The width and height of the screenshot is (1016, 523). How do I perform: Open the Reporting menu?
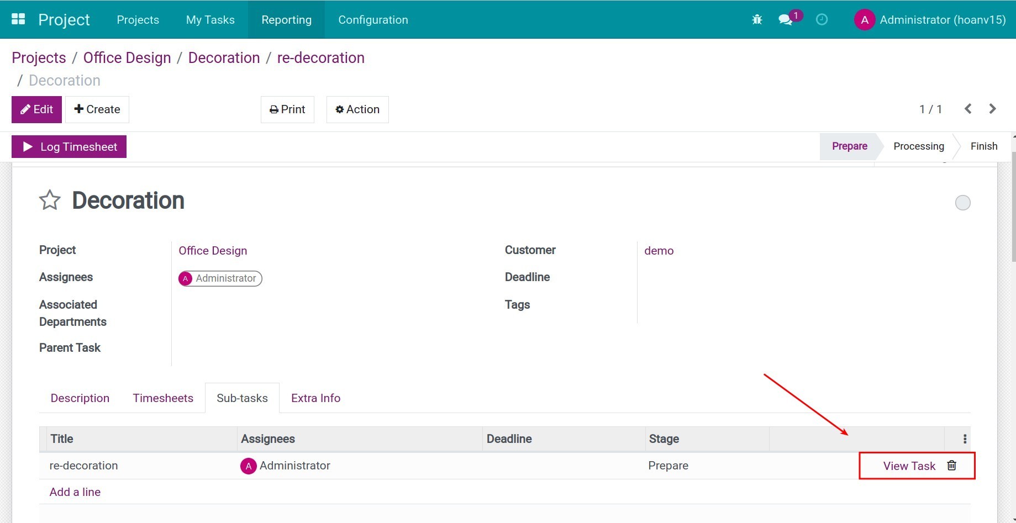click(286, 20)
